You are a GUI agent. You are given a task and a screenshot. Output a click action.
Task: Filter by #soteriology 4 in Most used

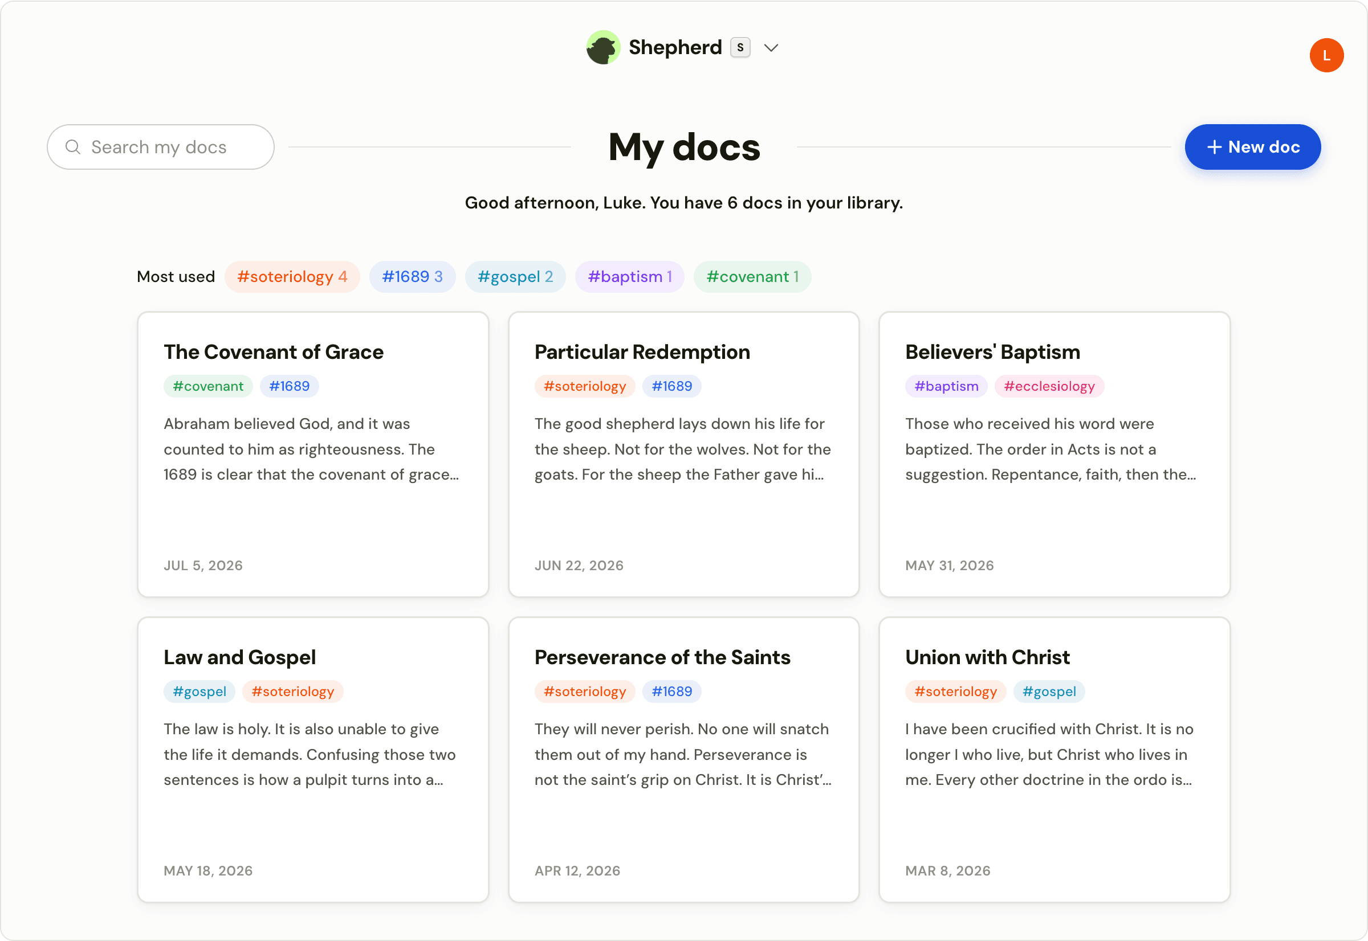[292, 276]
